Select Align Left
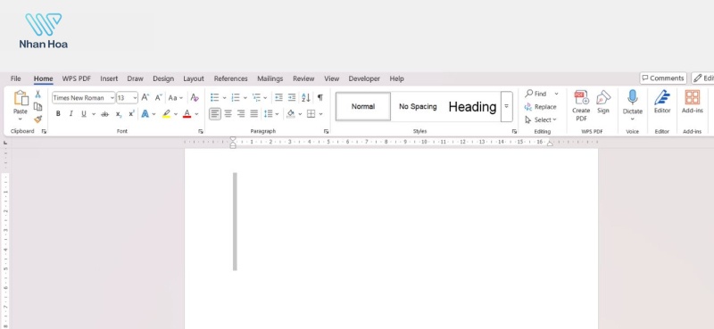 pyautogui.click(x=215, y=114)
